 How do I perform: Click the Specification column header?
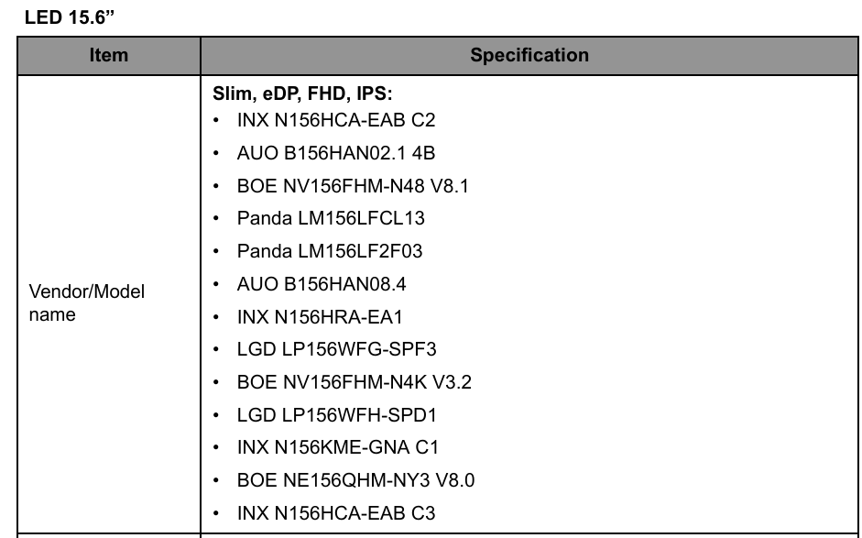point(529,55)
